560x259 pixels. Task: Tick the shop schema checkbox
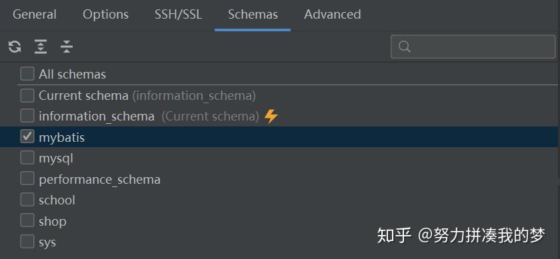27,221
